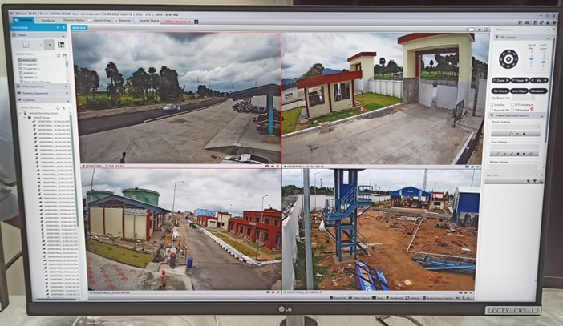
Task: Click the Offline Devices red indicator
Action: coord(178,22)
